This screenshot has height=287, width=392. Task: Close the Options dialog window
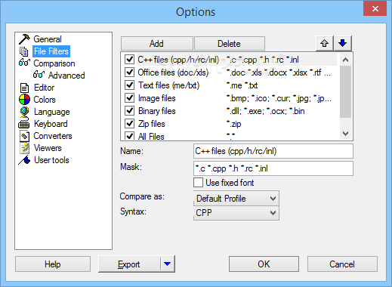pos(375,8)
